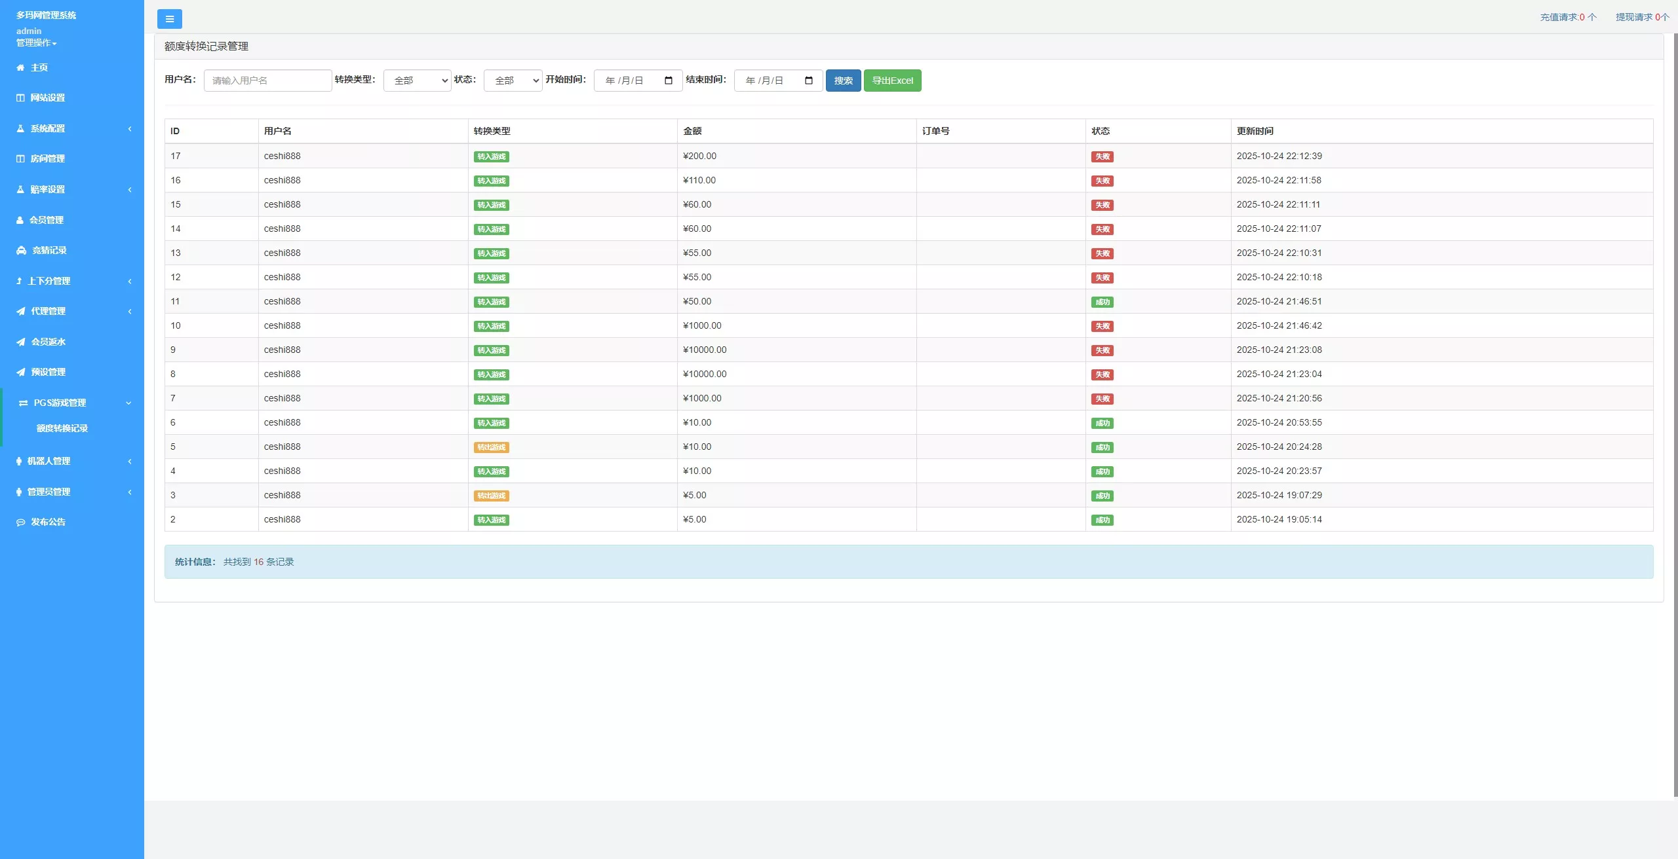Expand the 机器人管理 submenu chevron
1678x859 pixels.
click(129, 461)
